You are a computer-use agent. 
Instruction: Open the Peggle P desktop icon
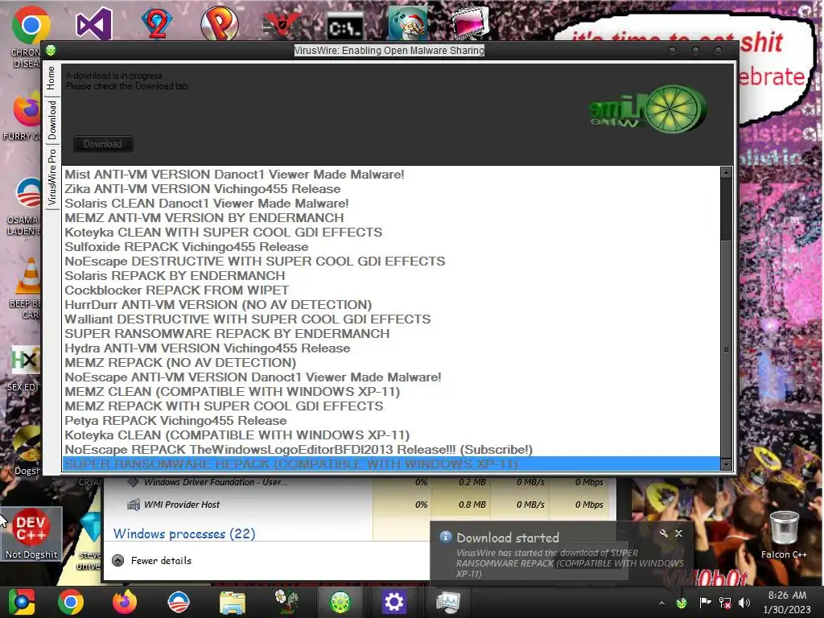click(219, 23)
